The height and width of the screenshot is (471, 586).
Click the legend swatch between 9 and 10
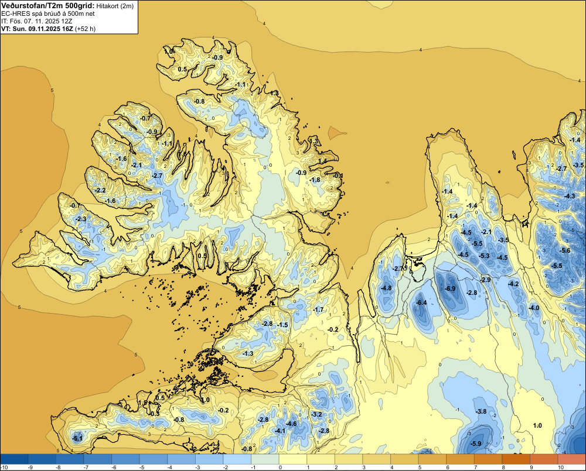(544, 459)
